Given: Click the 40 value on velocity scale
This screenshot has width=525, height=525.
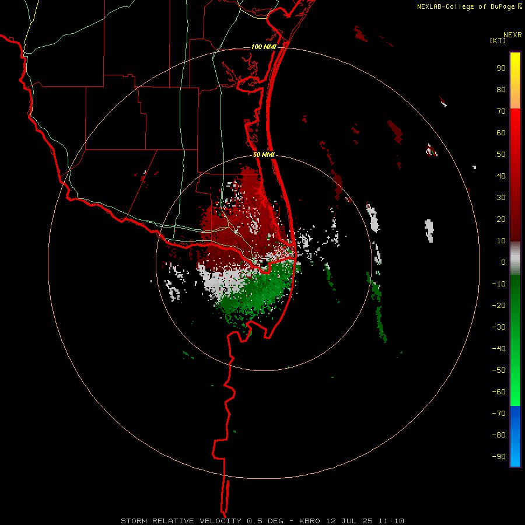Looking at the screenshot, I should [x=501, y=176].
